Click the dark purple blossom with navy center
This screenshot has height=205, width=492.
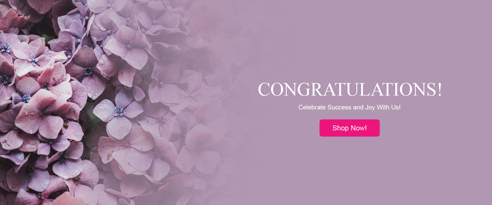pyautogui.click(x=88, y=71)
